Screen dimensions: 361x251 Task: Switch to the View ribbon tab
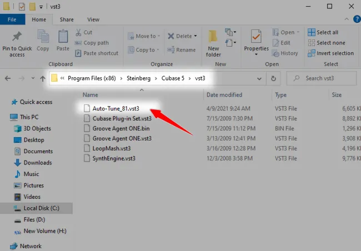tap(93, 19)
